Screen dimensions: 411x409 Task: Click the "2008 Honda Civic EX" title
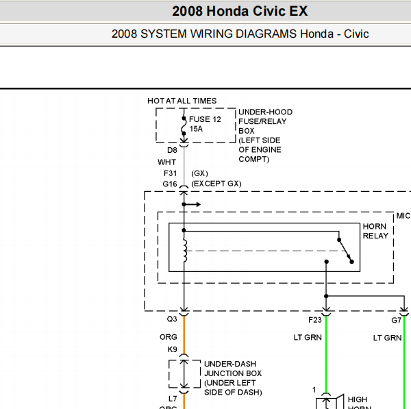point(240,11)
